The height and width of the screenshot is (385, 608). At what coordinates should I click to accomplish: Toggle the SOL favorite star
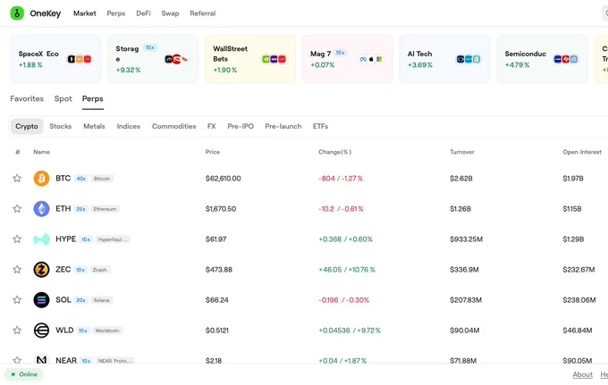17,300
